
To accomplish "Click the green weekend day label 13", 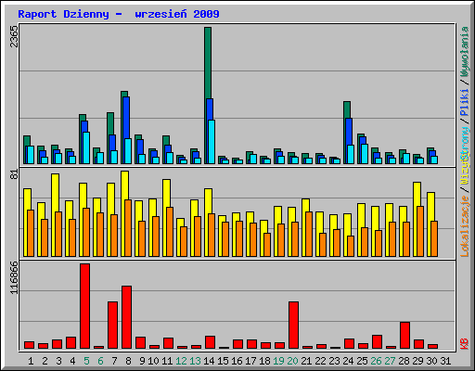I will [x=195, y=361].
